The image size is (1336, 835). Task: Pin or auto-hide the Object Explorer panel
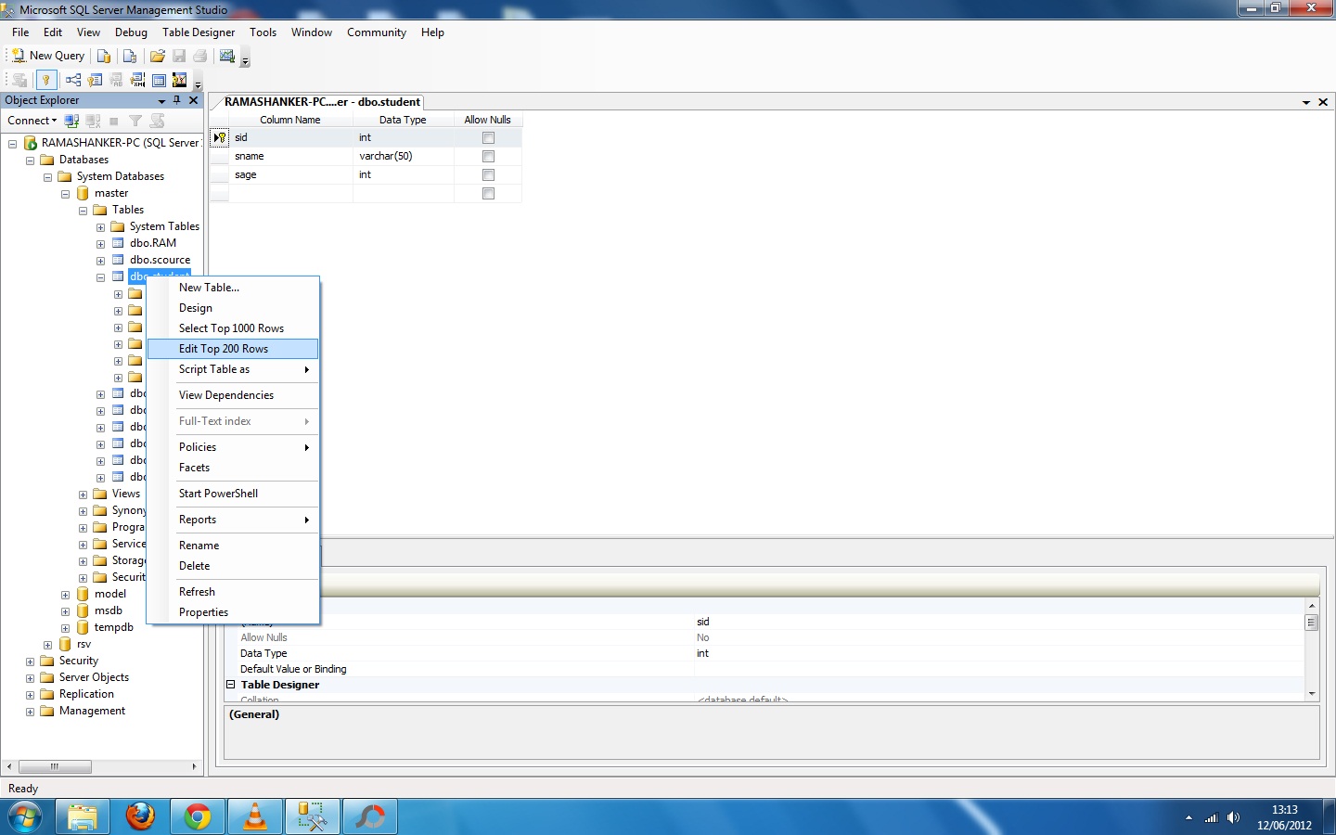click(x=177, y=100)
